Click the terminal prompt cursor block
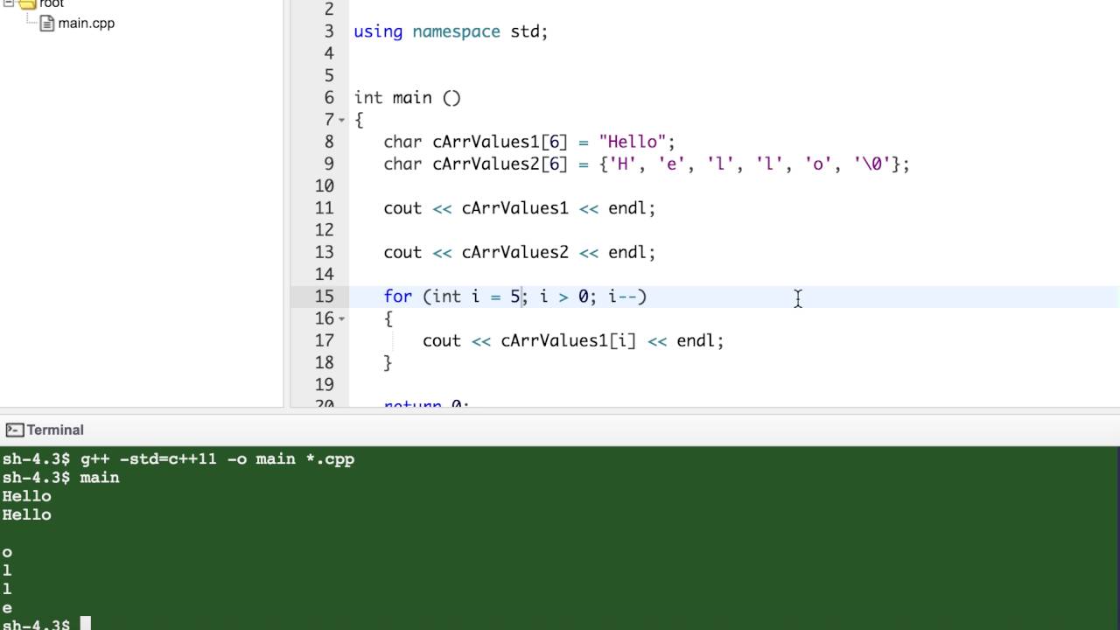This screenshot has width=1120, height=630. pyautogui.click(x=85, y=624)
